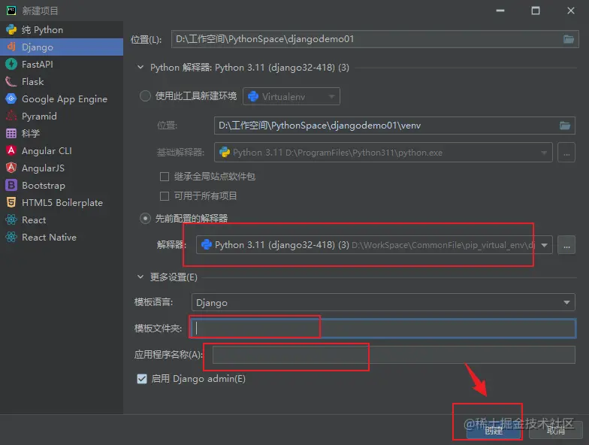Select the 纯 Python project type
Viewport: 589px width, 445px height.
pos(62,30)
